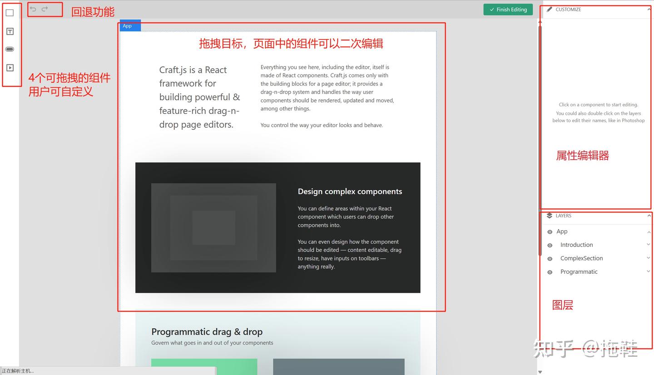Click the Undo arrow icon
654x375 pixels.
tap(32, 9)
